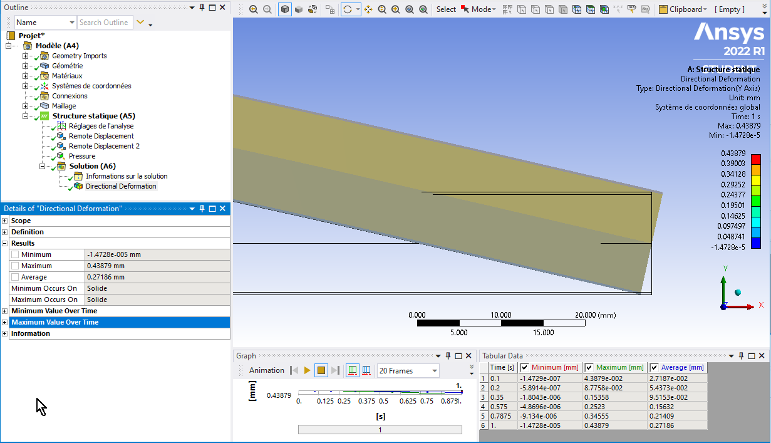Stop the animation with the square button
This screenshot has height=443, width=771.
pyautogui.click(x=321, y=370)
